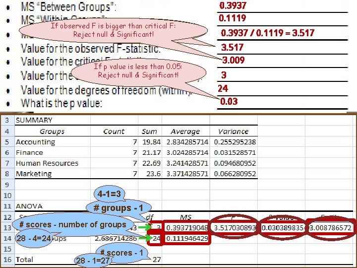This screenshot has width=357, height=268.
Task: Select F crit cell 3.008786572
Action: pos(330,227)
